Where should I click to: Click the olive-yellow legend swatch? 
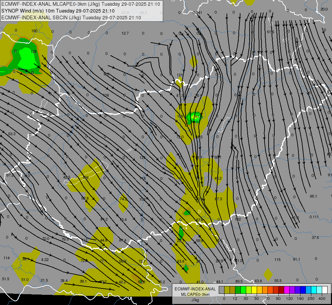click(x=227, y=290)
